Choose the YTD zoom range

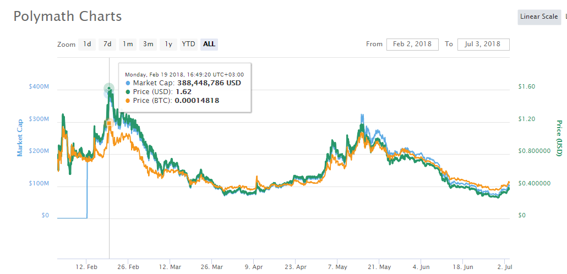188,45
